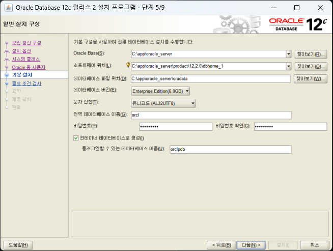
Task: Focus the Oracle Base path field
Action: pyautogui.click(x=209, y=54)
